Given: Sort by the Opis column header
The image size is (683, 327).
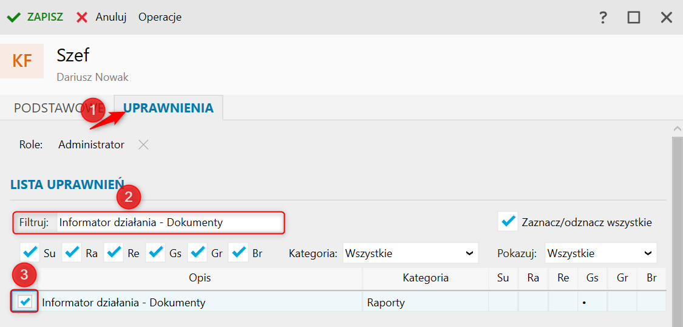Looking at the screenshot, I should (x=200, y=278).
